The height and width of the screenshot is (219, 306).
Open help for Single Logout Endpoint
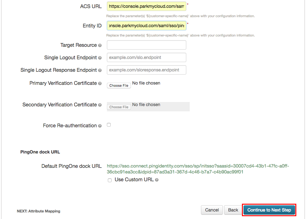[100, 58]
